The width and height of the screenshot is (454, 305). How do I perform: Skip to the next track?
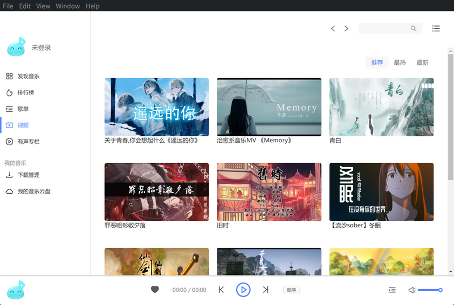[265, 290]
